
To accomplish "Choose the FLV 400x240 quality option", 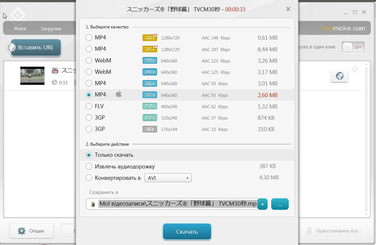I will pos(89,106).
